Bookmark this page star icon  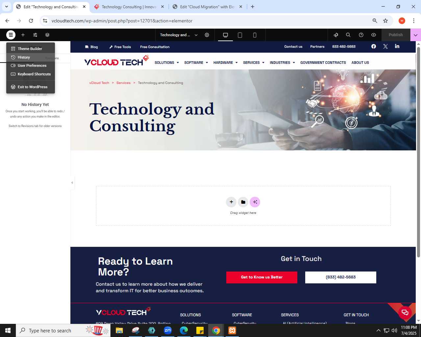[x=385, y=21]
